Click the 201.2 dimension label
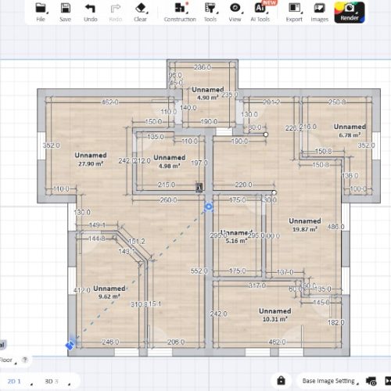Screen dimensions: 391x391 271,102
